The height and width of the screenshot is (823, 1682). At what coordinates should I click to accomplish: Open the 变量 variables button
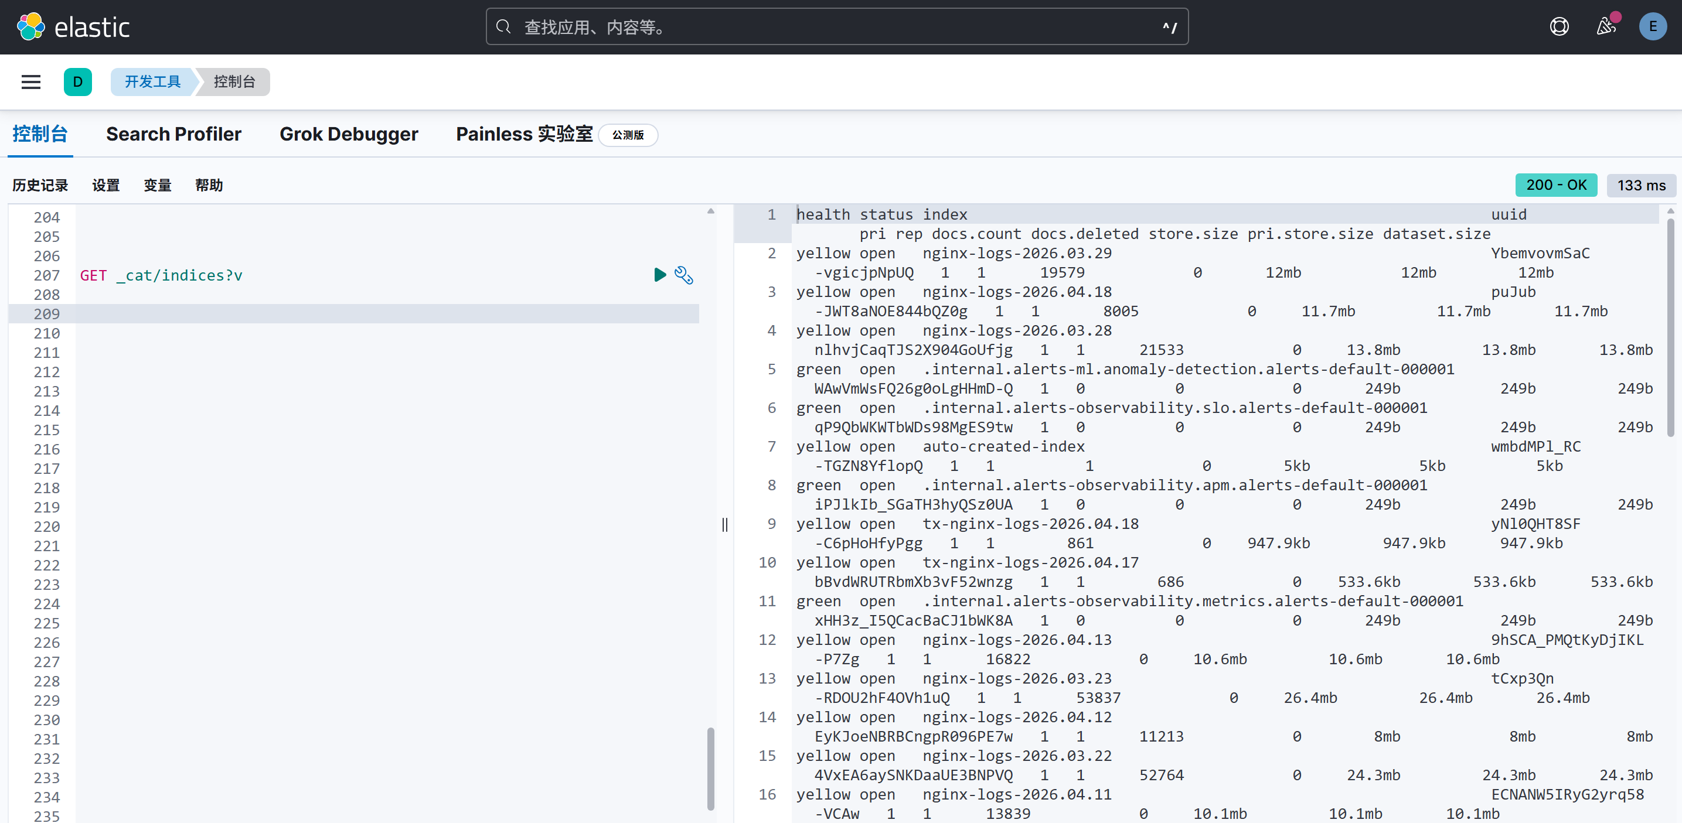(x=158, y=185)
